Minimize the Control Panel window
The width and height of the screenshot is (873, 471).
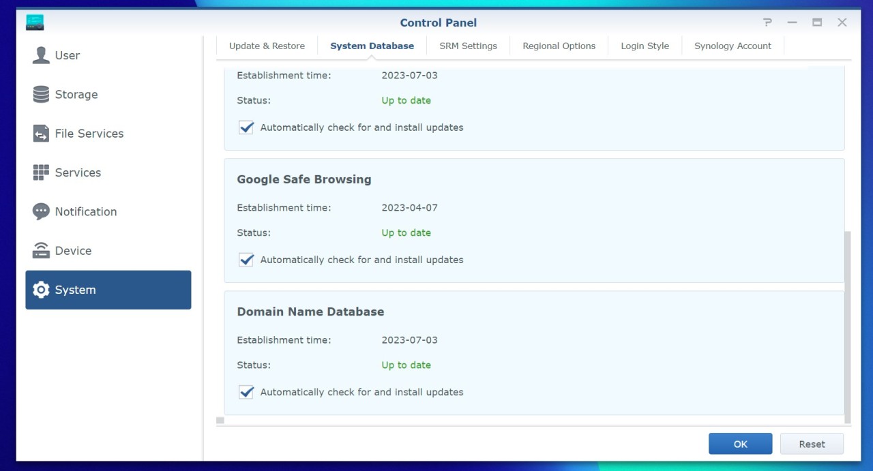(792, 22)
